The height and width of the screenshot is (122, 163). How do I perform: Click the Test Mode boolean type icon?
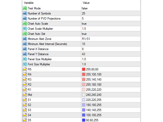pos(25,8)
